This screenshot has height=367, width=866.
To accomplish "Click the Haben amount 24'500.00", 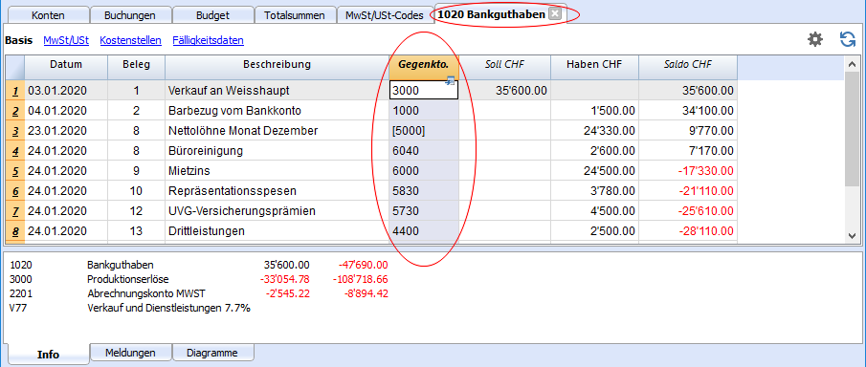I will 594,170.
